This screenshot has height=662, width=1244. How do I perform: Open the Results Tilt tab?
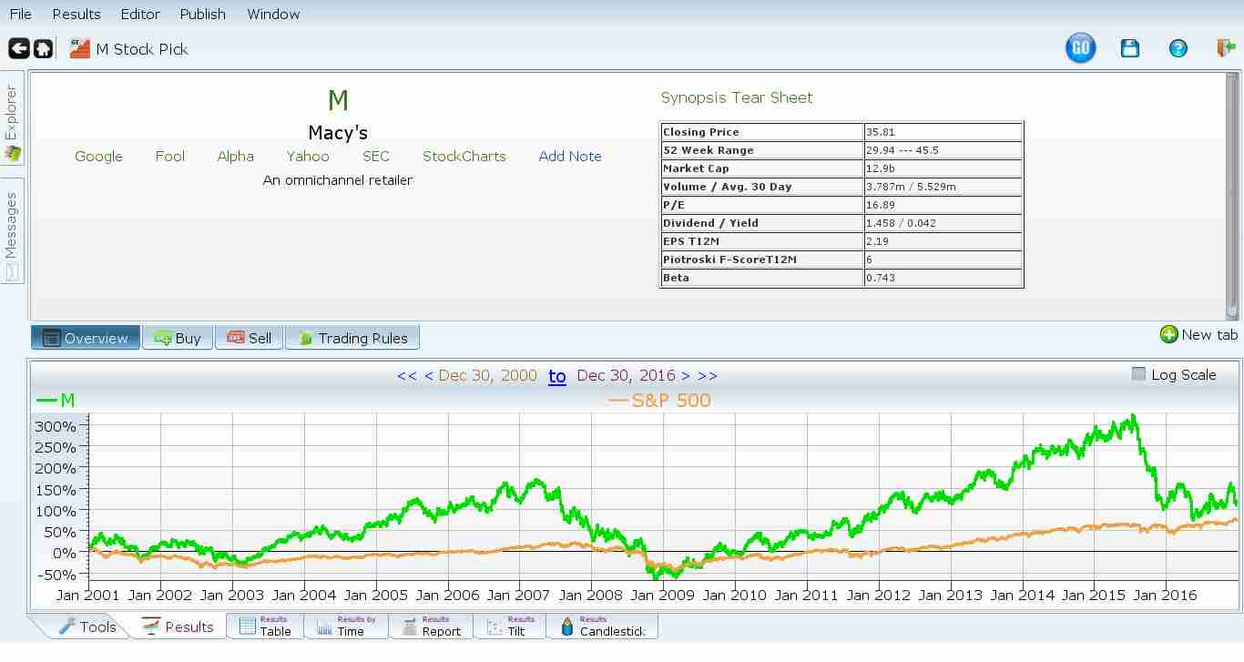509,626
